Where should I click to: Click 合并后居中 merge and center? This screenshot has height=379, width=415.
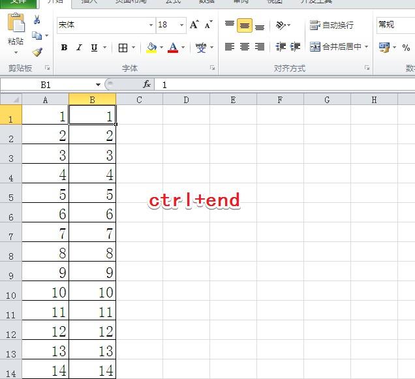tap(335, 47)
